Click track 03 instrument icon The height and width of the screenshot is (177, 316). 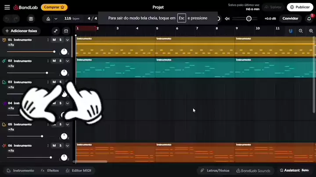pyautogui.click(x=4, y=82)
